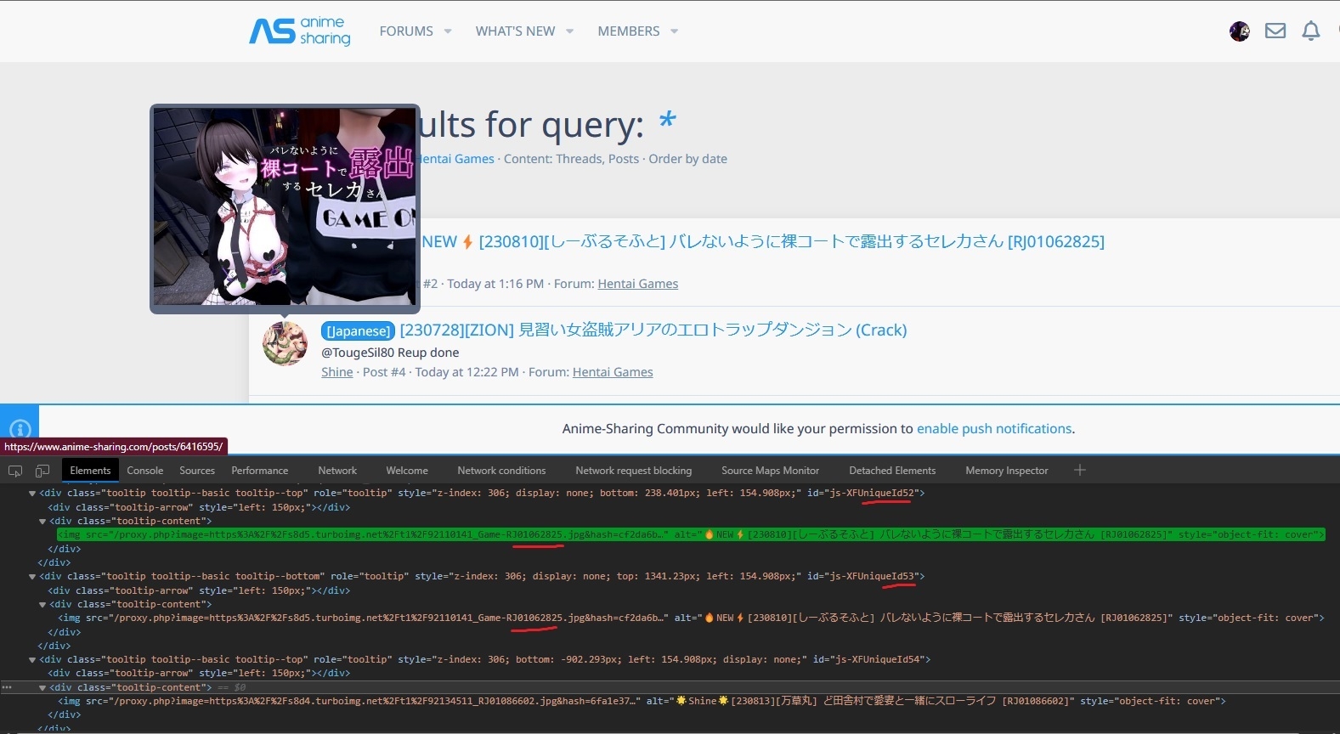Open the MEMBERS nav item
Image resolution: width=1340 pixels, height=734 pixels.
pos(629,31)
